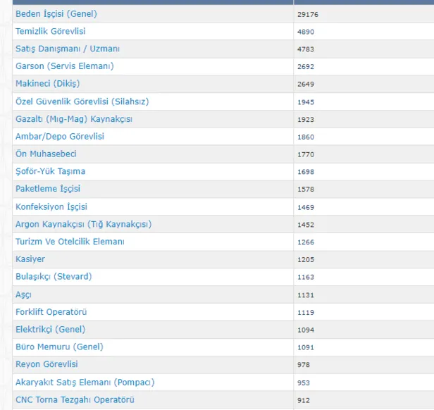Open Bulaşıkçı (Stevard) listing
Viewport: 434px width, 410px height.
click(x=54, y=277)
